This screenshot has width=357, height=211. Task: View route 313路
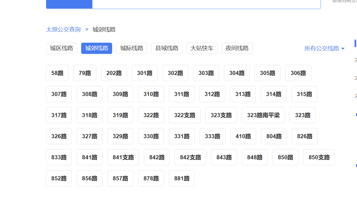click(243, 94)
